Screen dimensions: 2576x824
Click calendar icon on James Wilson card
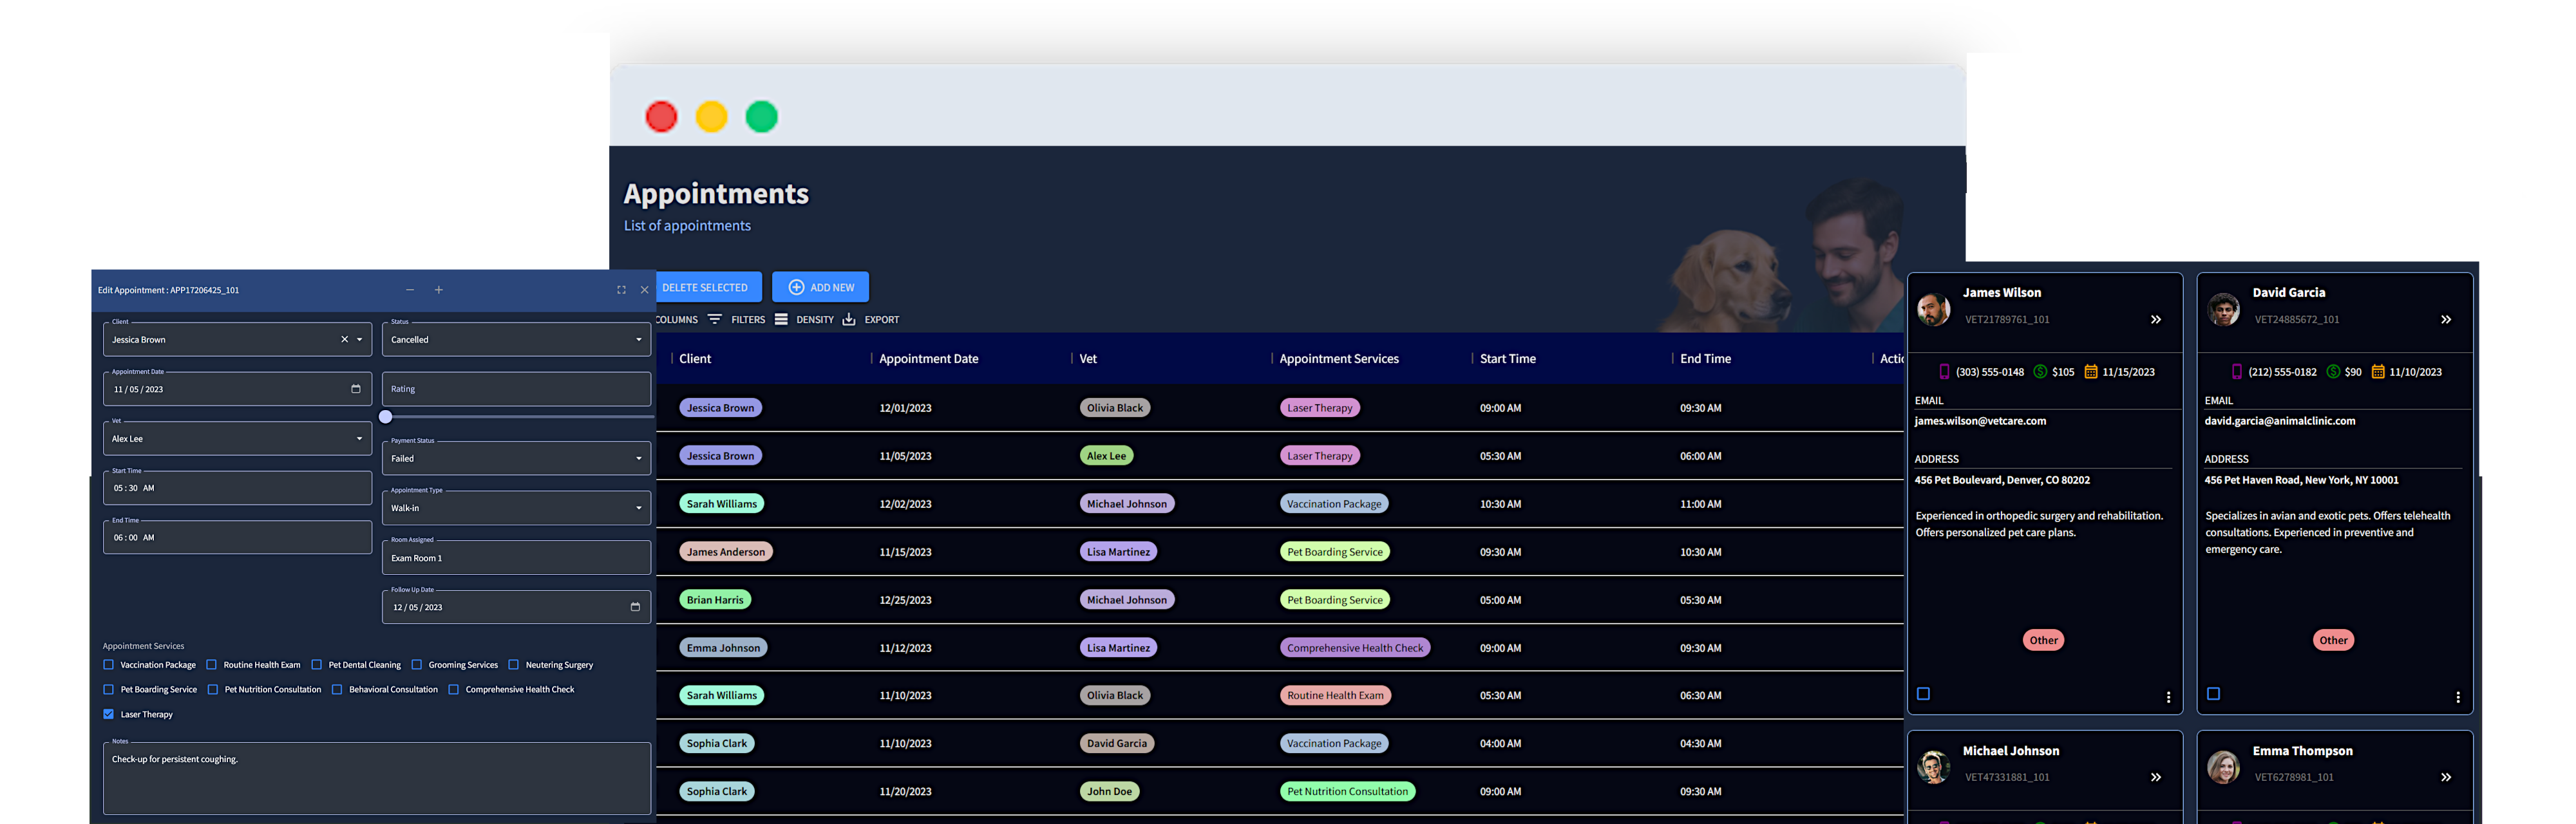pyautogui.click(x=2091, y=371)
